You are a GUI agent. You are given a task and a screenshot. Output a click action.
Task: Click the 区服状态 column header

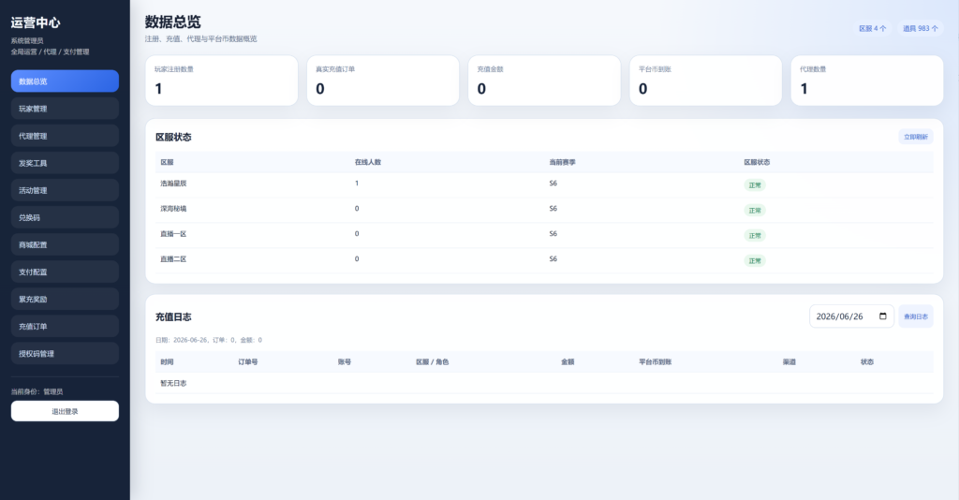(x=757, y=162)
